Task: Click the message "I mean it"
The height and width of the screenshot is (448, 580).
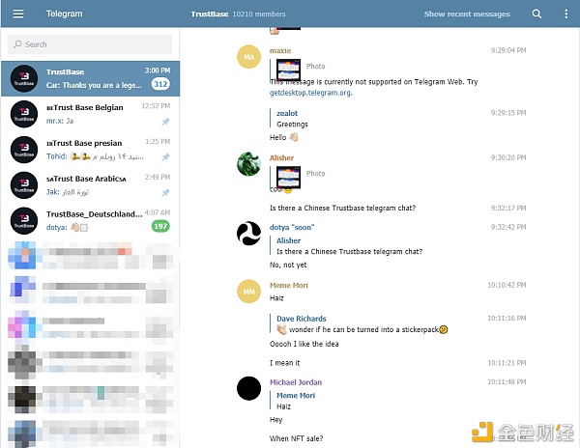Action: click(x=284, y=363)
